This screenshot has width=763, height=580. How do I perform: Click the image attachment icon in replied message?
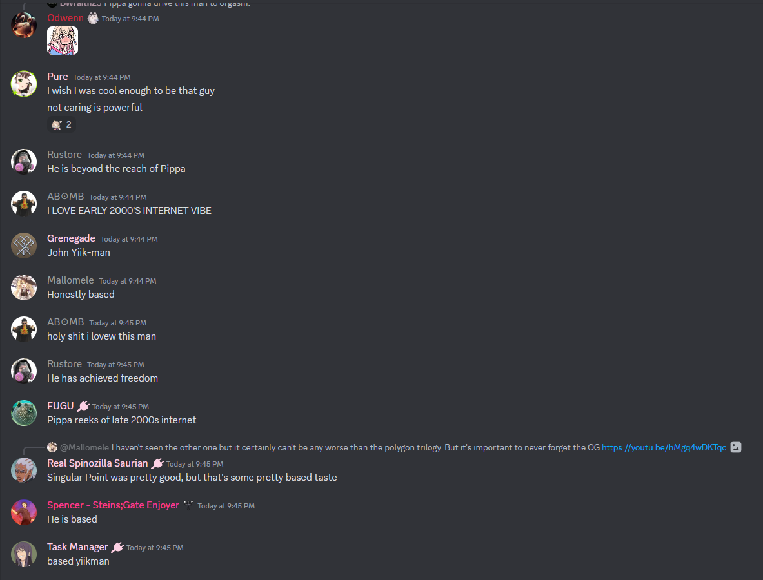click(x=736, y=447)
